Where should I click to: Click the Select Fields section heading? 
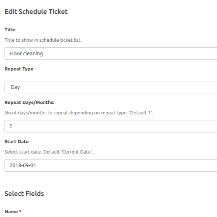(x=24, y=193)
